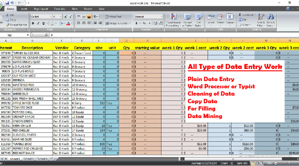
Task: Open the font name dropdown
Action: click(x=51, y=17)
